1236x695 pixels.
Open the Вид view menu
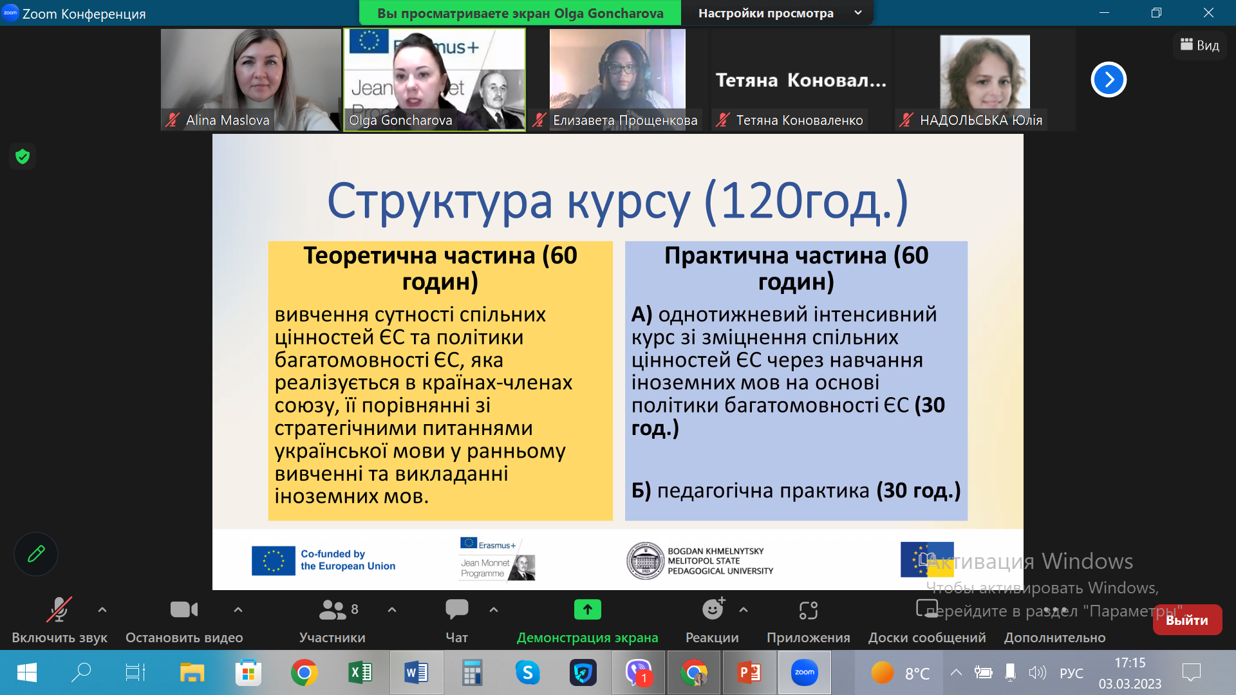[1199, 45]
